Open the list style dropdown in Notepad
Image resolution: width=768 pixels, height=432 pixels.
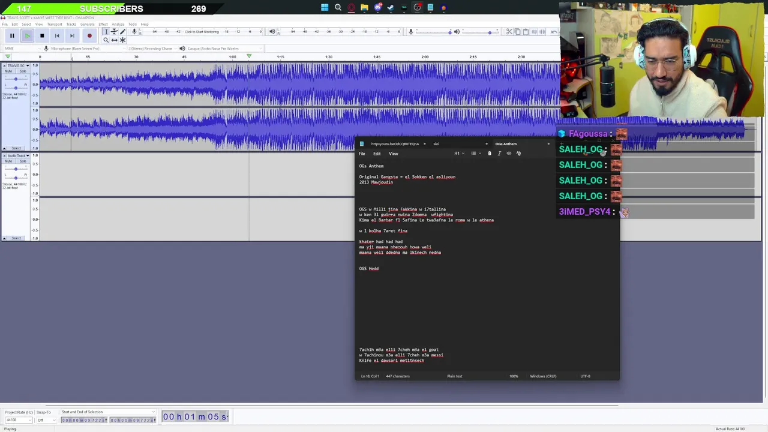475,154
